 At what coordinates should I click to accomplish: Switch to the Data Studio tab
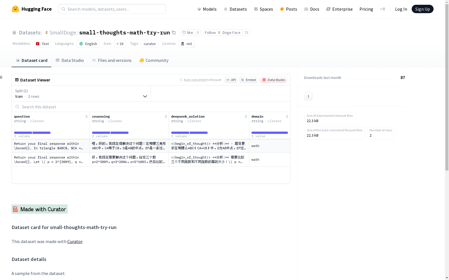coord(70,60)
